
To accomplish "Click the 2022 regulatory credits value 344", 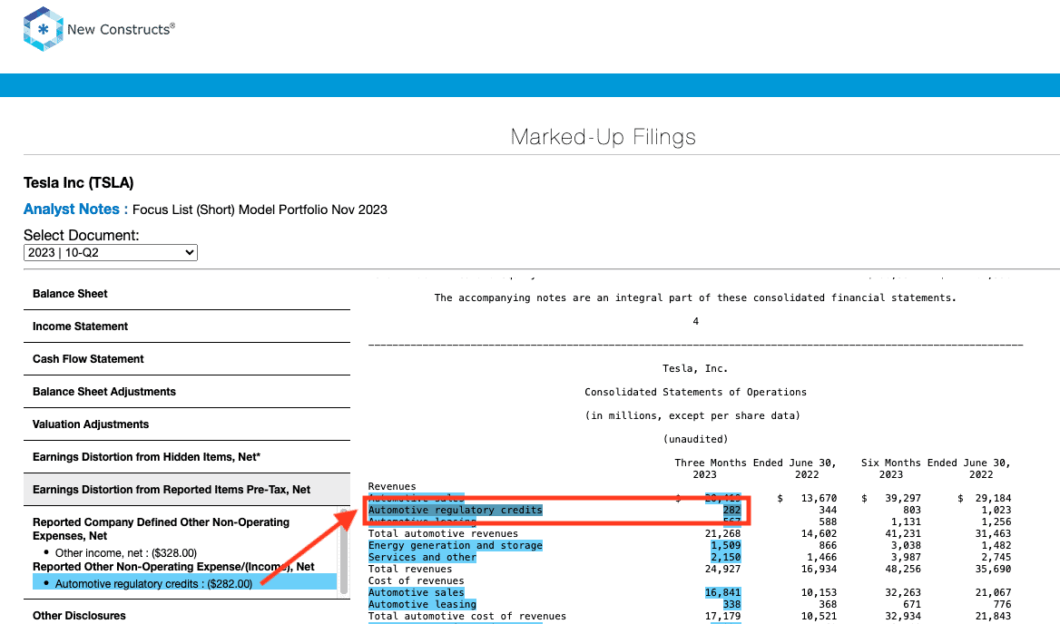I will pos(828,510).
